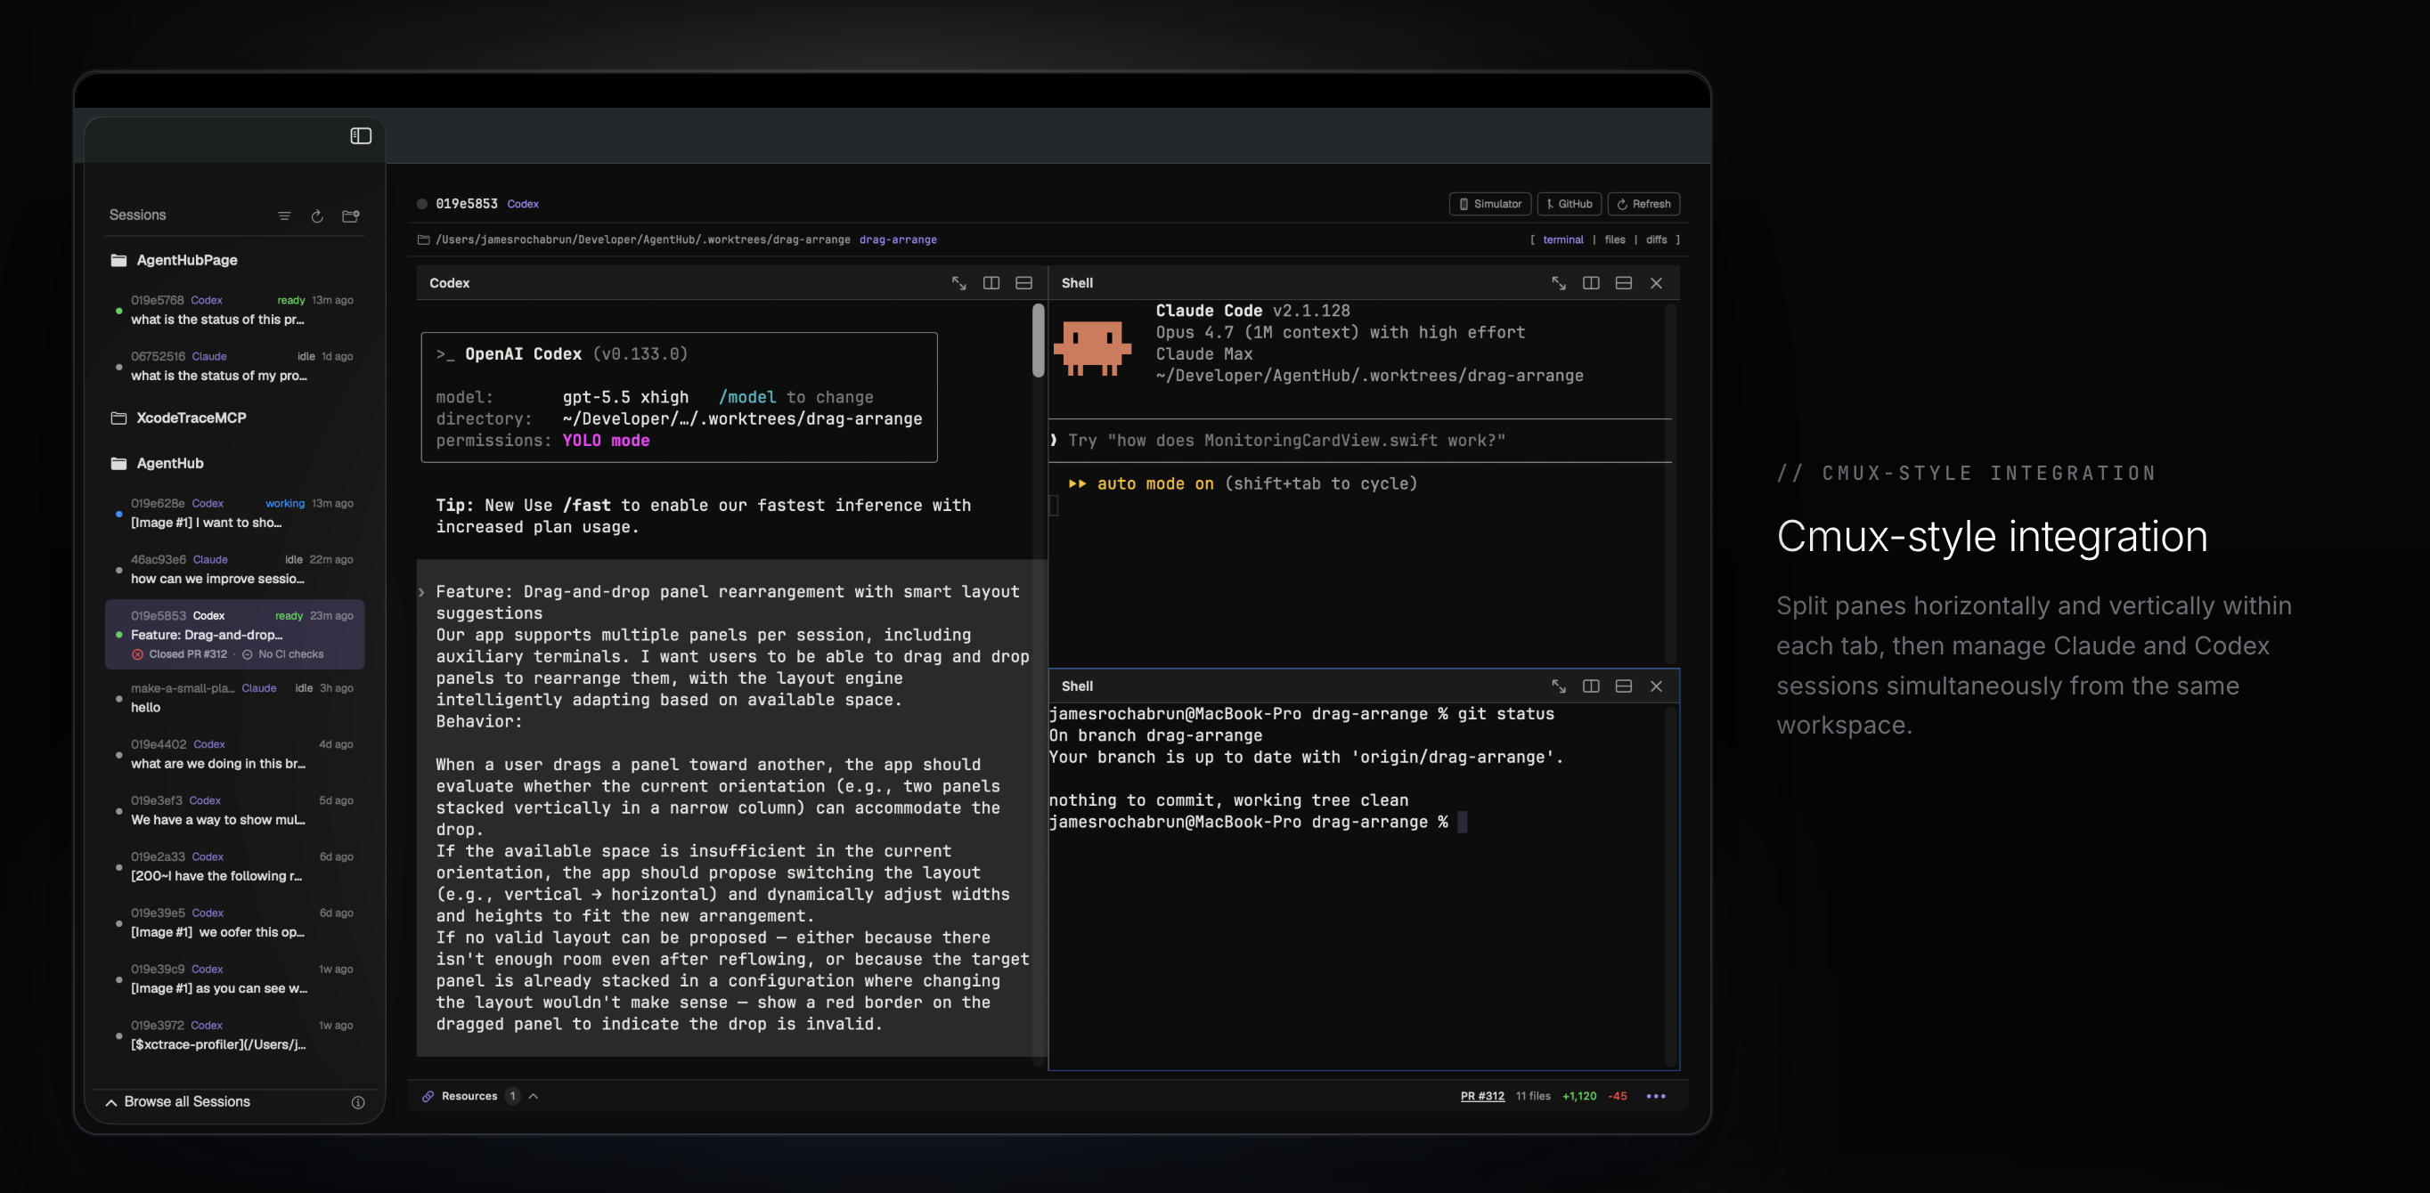Expand the top Shell pane

1558,283
